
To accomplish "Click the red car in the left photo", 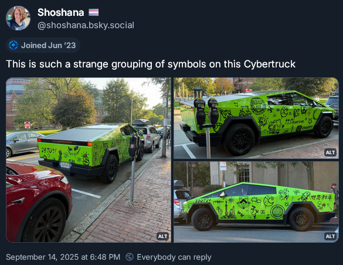I will pyautogui.click(x=37, y=201).
